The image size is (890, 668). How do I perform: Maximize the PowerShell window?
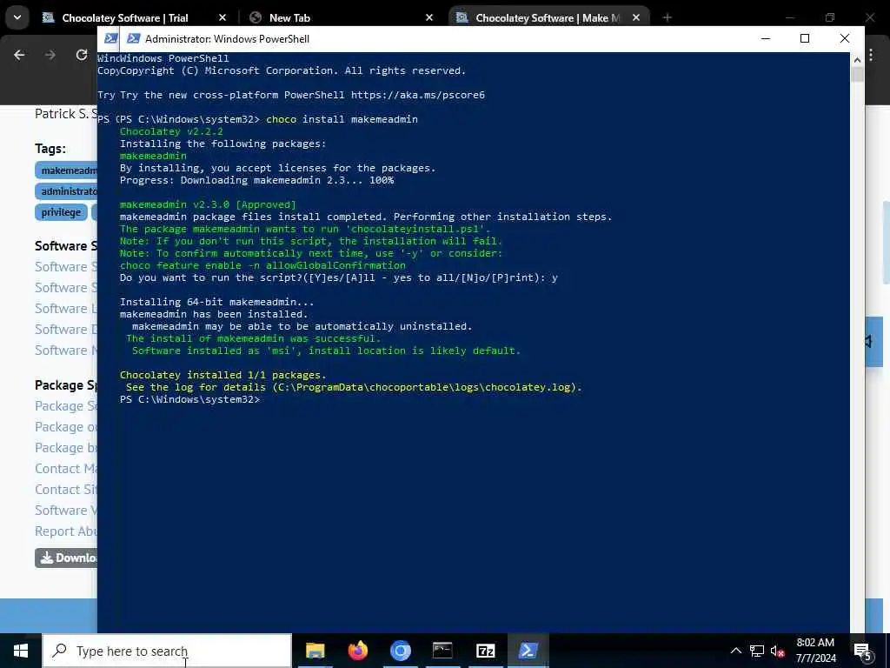click(x=805, y=38)
